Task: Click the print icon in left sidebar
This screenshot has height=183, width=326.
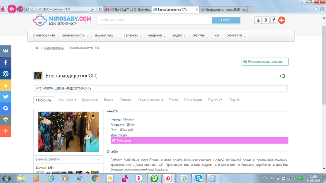Action: (x=6, y=120)
